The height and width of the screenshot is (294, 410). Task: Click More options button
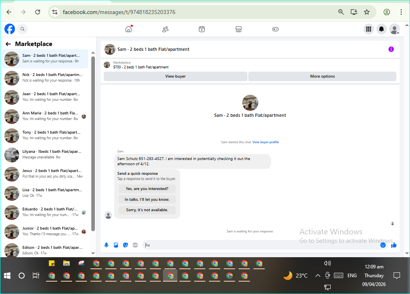(322, 76)
